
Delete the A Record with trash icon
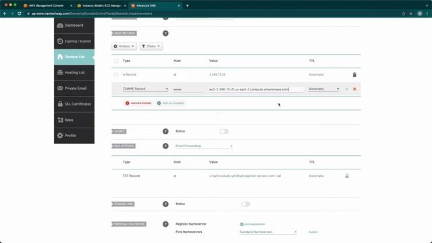[354, 75]
